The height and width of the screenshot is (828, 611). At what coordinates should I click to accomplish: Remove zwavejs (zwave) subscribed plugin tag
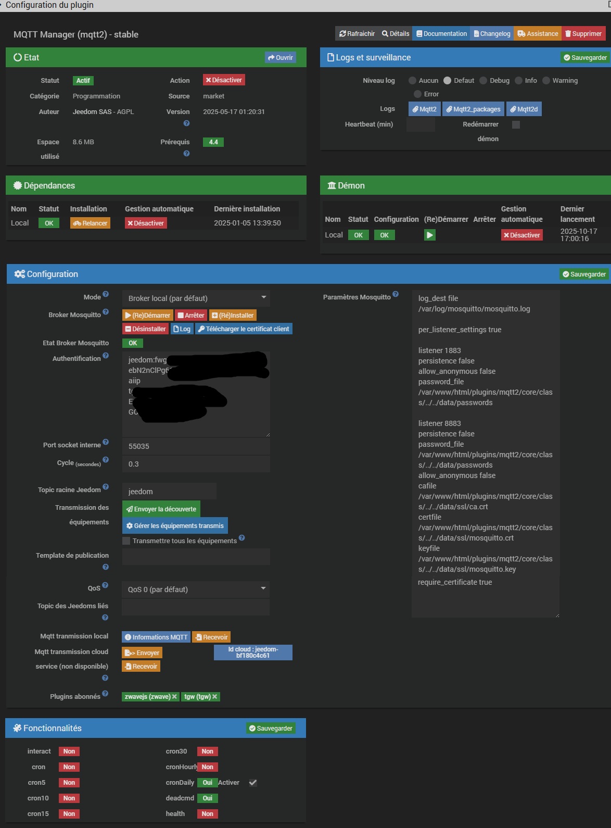pos(174,697)
